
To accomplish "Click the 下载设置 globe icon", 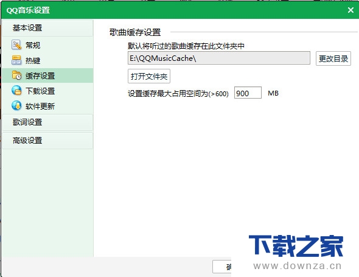I will (x=16, y=91).
